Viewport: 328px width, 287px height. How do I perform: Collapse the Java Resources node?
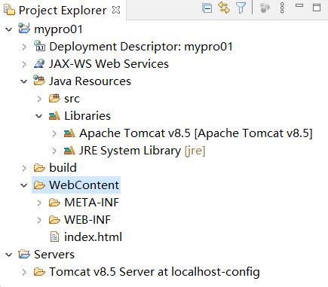[x=24, y=81]
